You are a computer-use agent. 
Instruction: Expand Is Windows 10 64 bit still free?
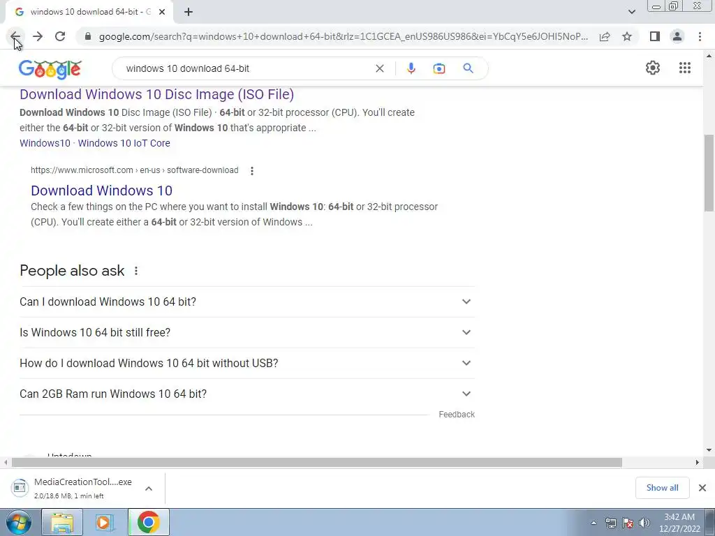(x=247, y=332)
